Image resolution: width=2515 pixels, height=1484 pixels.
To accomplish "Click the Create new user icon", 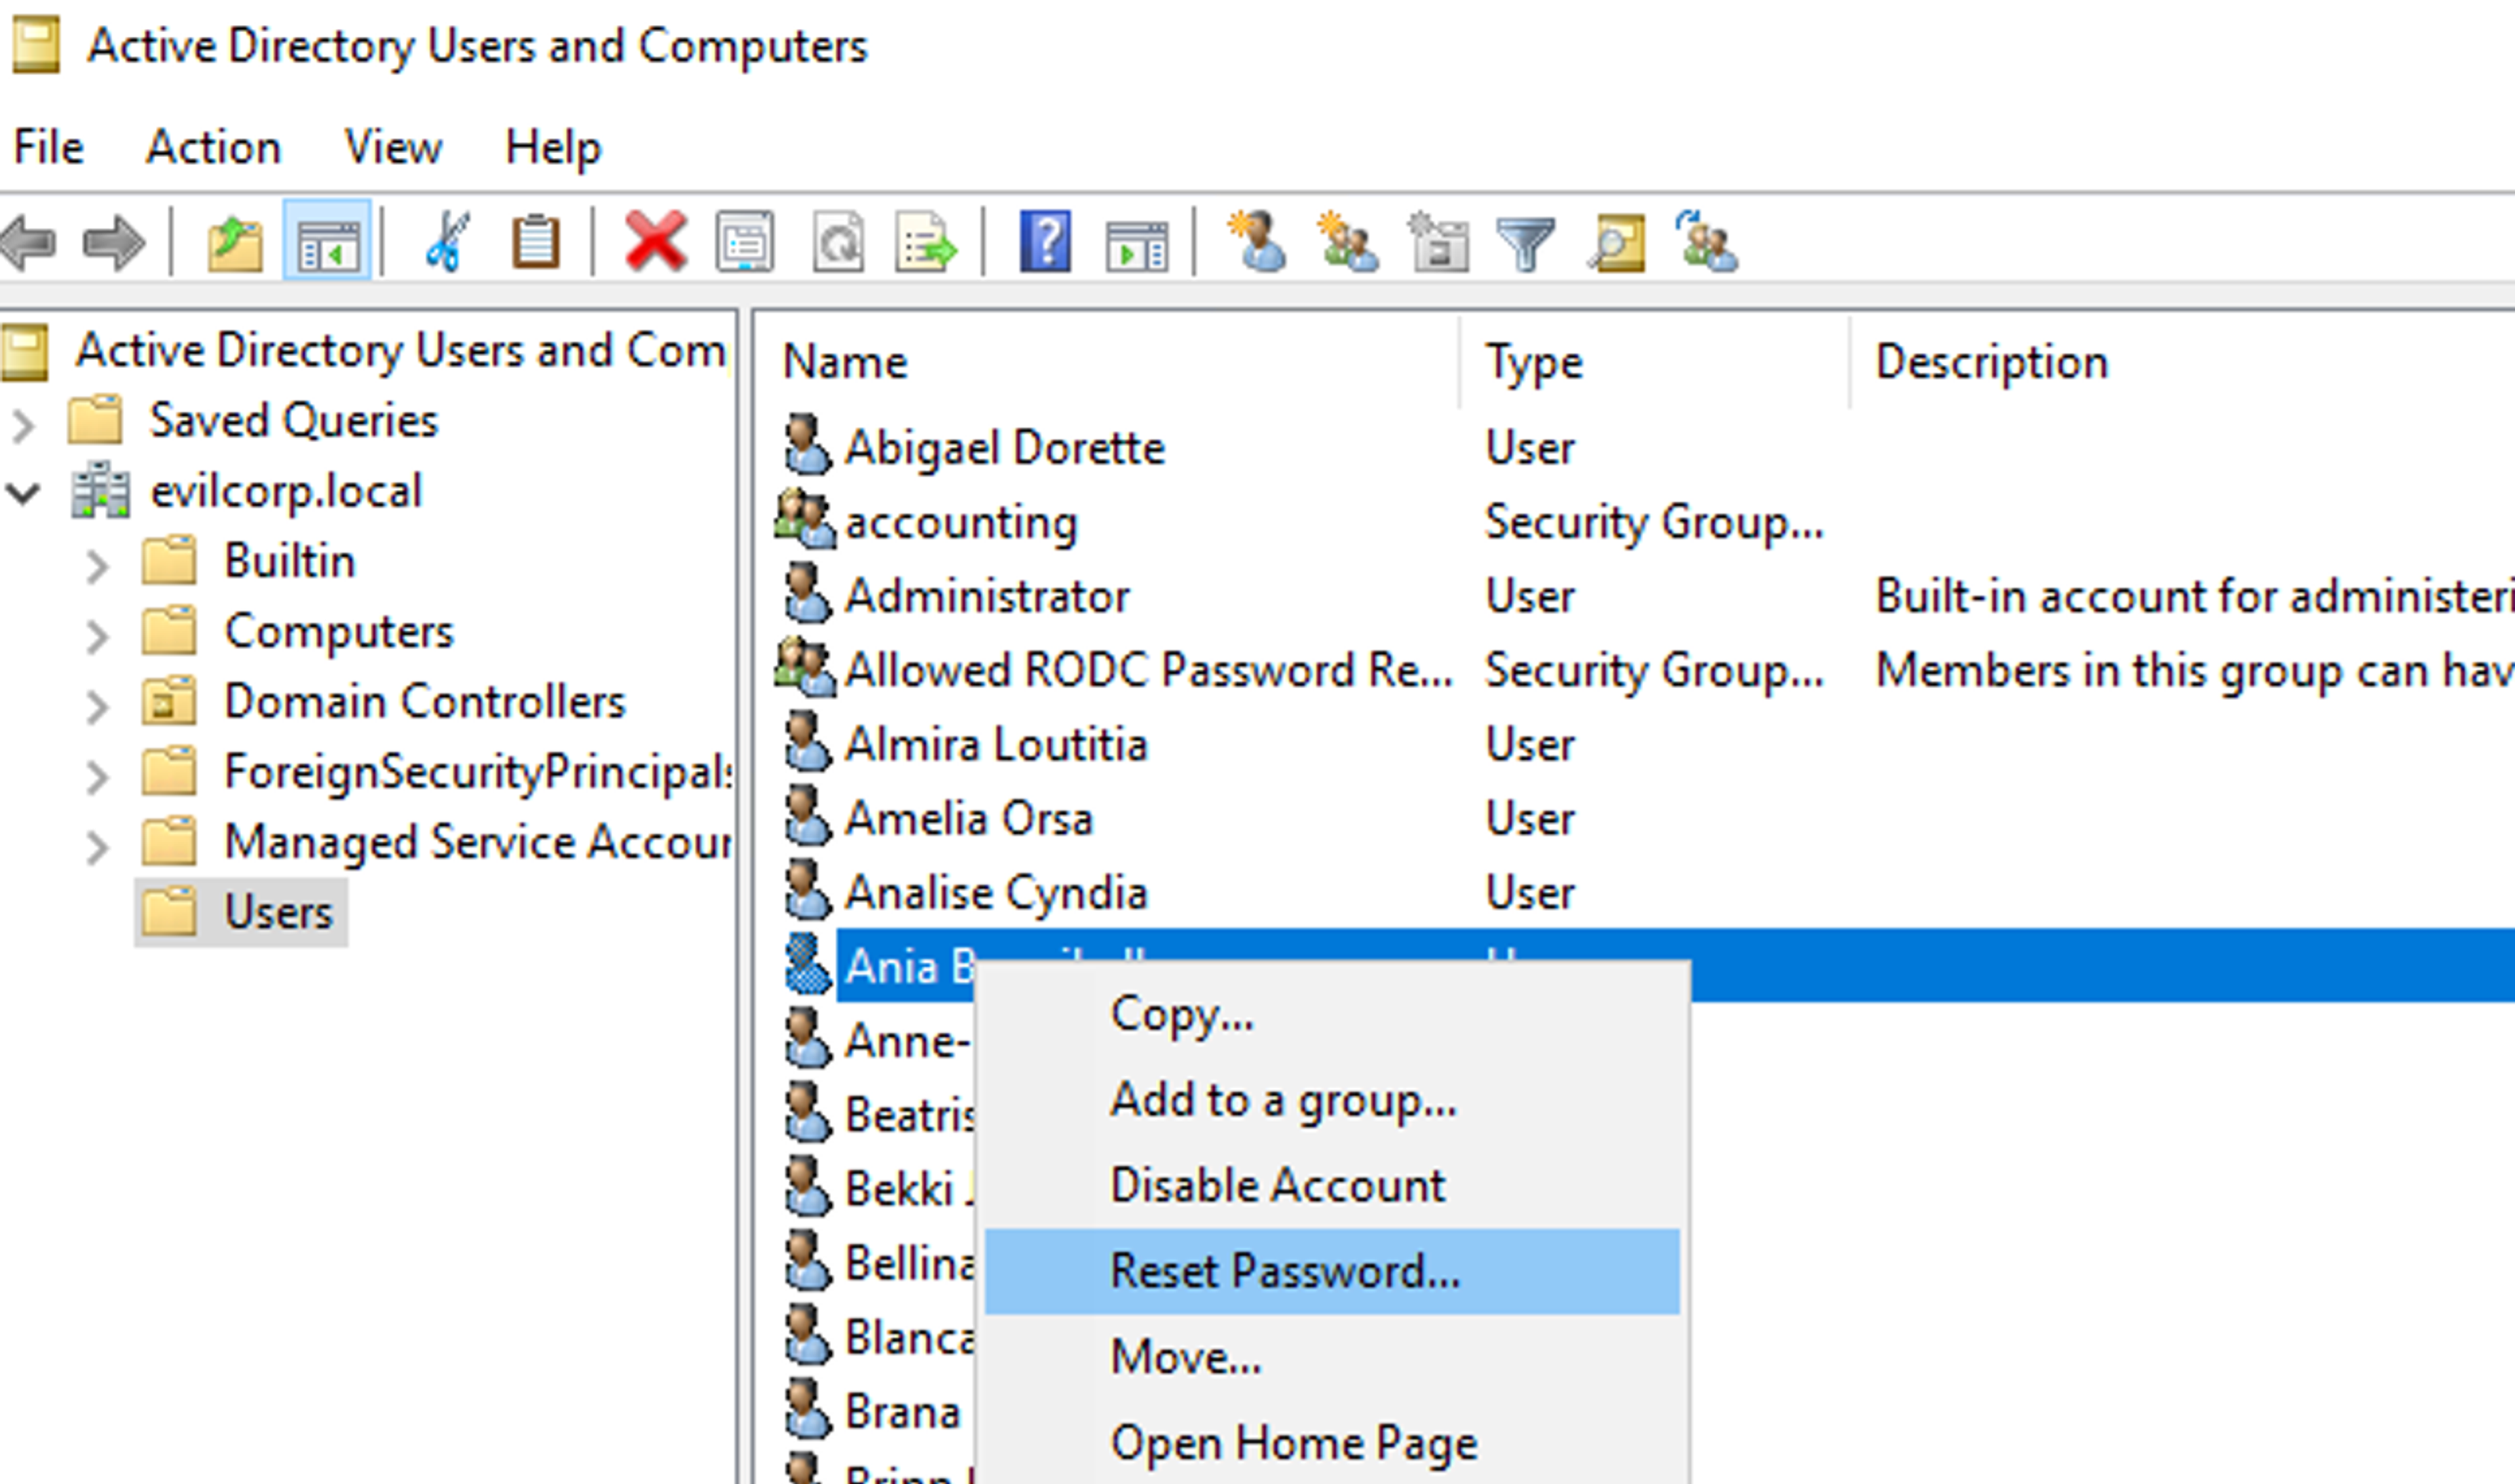I will click(x=1257, y=242).
